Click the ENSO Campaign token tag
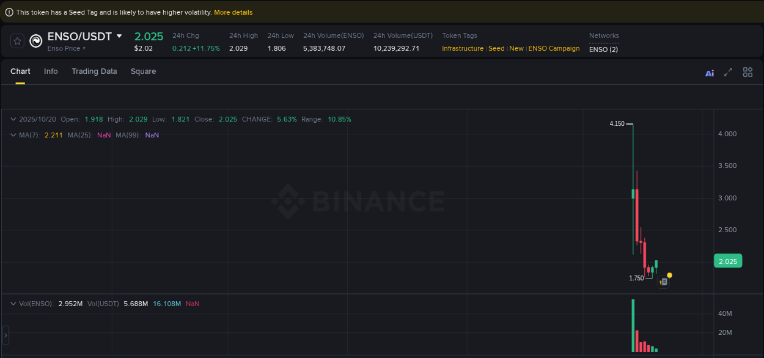 pyautogui.click(x=554, y=48)
